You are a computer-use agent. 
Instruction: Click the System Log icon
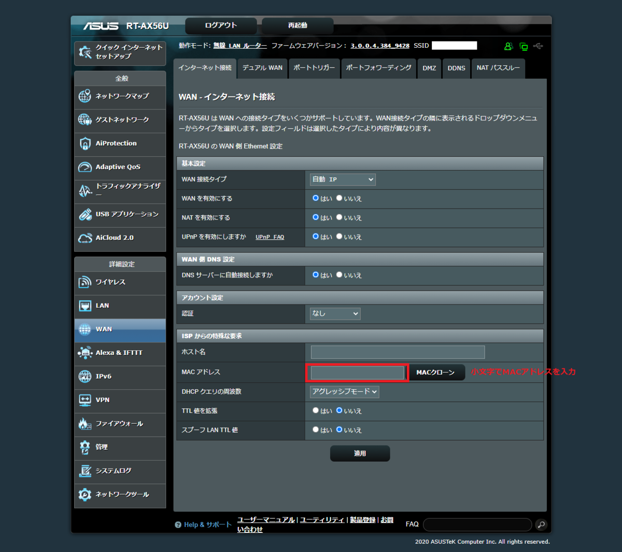point(85,471)
